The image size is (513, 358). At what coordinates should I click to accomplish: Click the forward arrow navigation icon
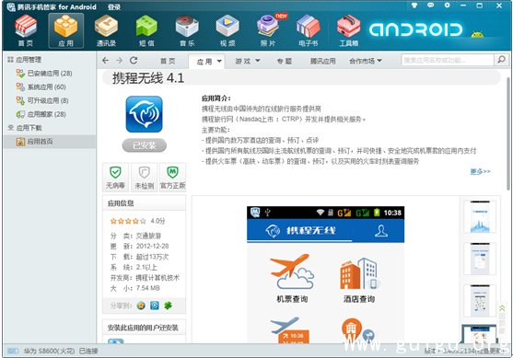click(x=120, y=61)
